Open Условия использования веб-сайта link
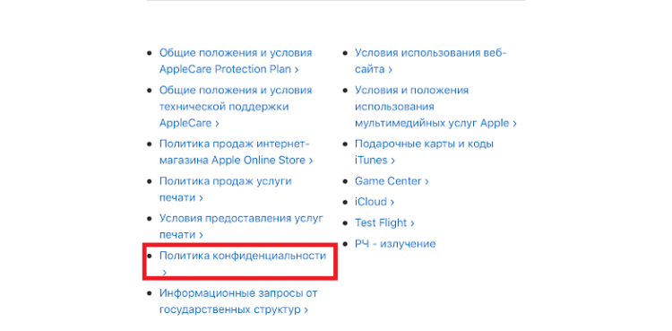The height and width of the screenshot is (331, 672). point(431,61)
